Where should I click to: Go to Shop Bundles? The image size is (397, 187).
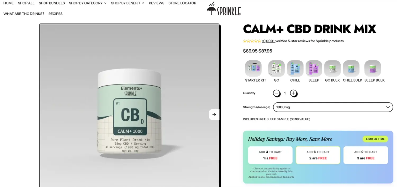52,3
